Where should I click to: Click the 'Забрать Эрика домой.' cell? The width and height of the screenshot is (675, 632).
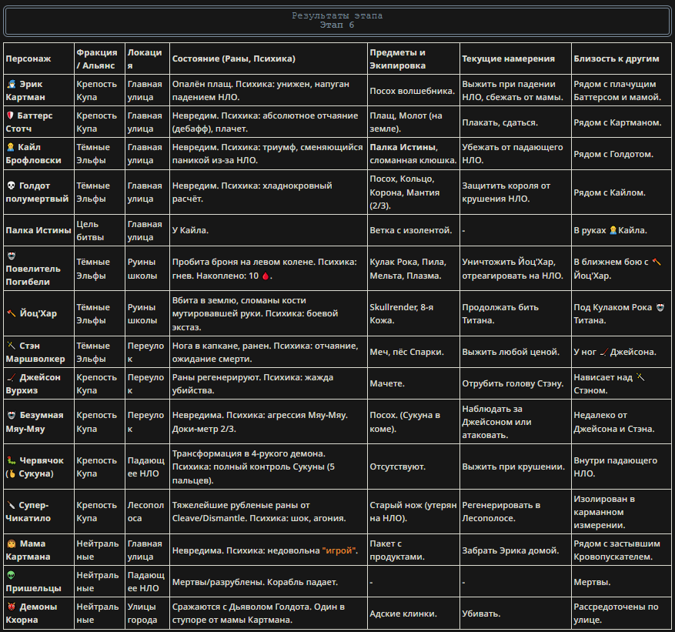[x=516, y=550]
